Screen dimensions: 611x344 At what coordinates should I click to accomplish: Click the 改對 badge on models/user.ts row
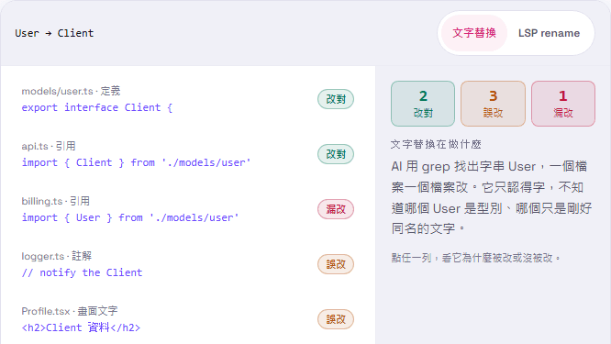(x=336, y=99)
